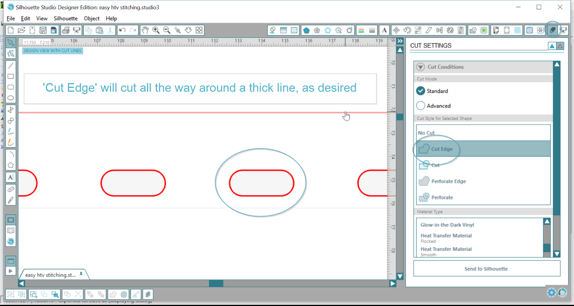
Task: Click the Offset rings icon in the bottom toolbar
Action: coord(124,295)
